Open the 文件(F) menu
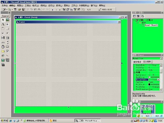This screenshot has height=123, width=164. pos(5,6)
